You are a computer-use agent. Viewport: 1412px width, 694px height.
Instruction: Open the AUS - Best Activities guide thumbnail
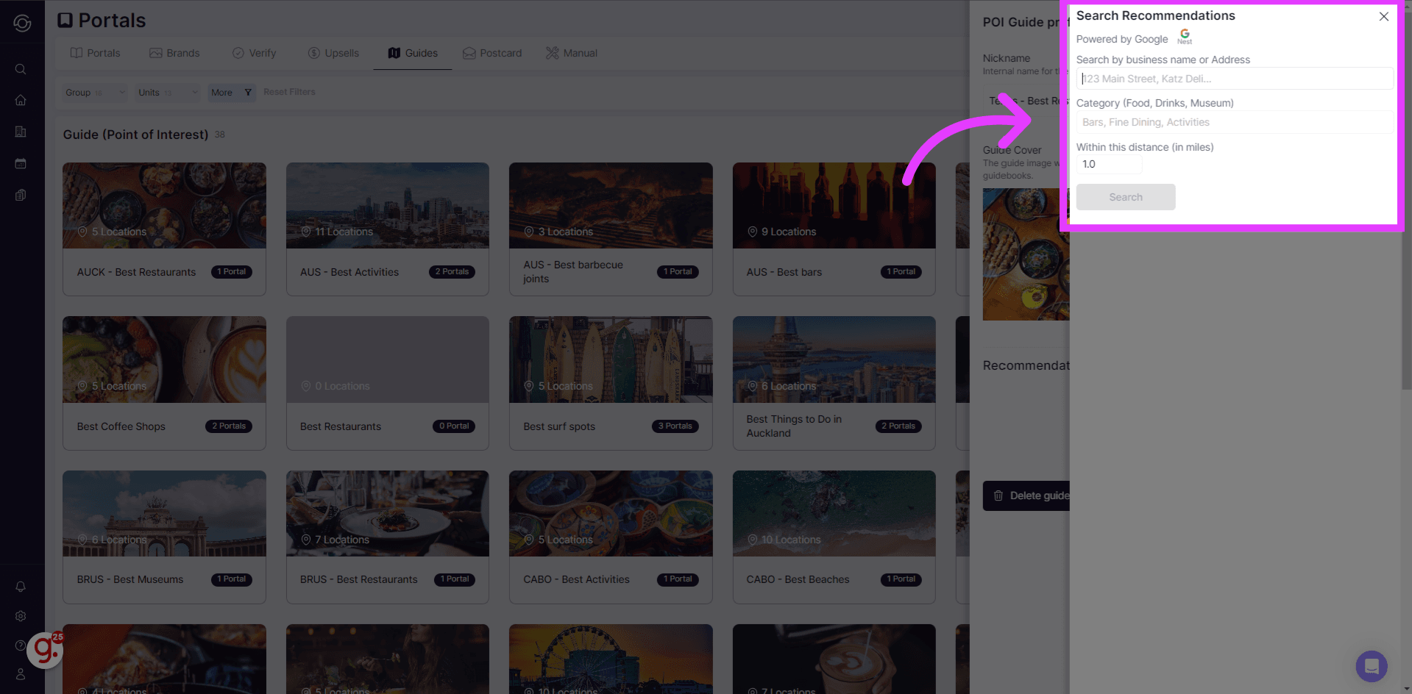point(387,205)
